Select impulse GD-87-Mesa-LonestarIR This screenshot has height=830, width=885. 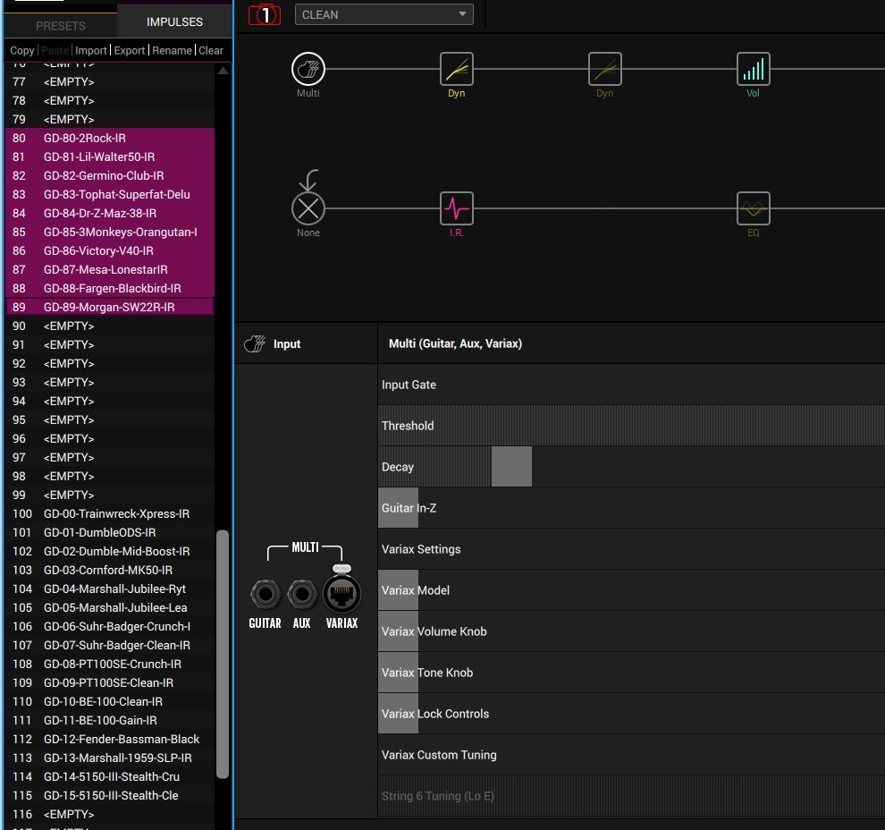point(109,269)
